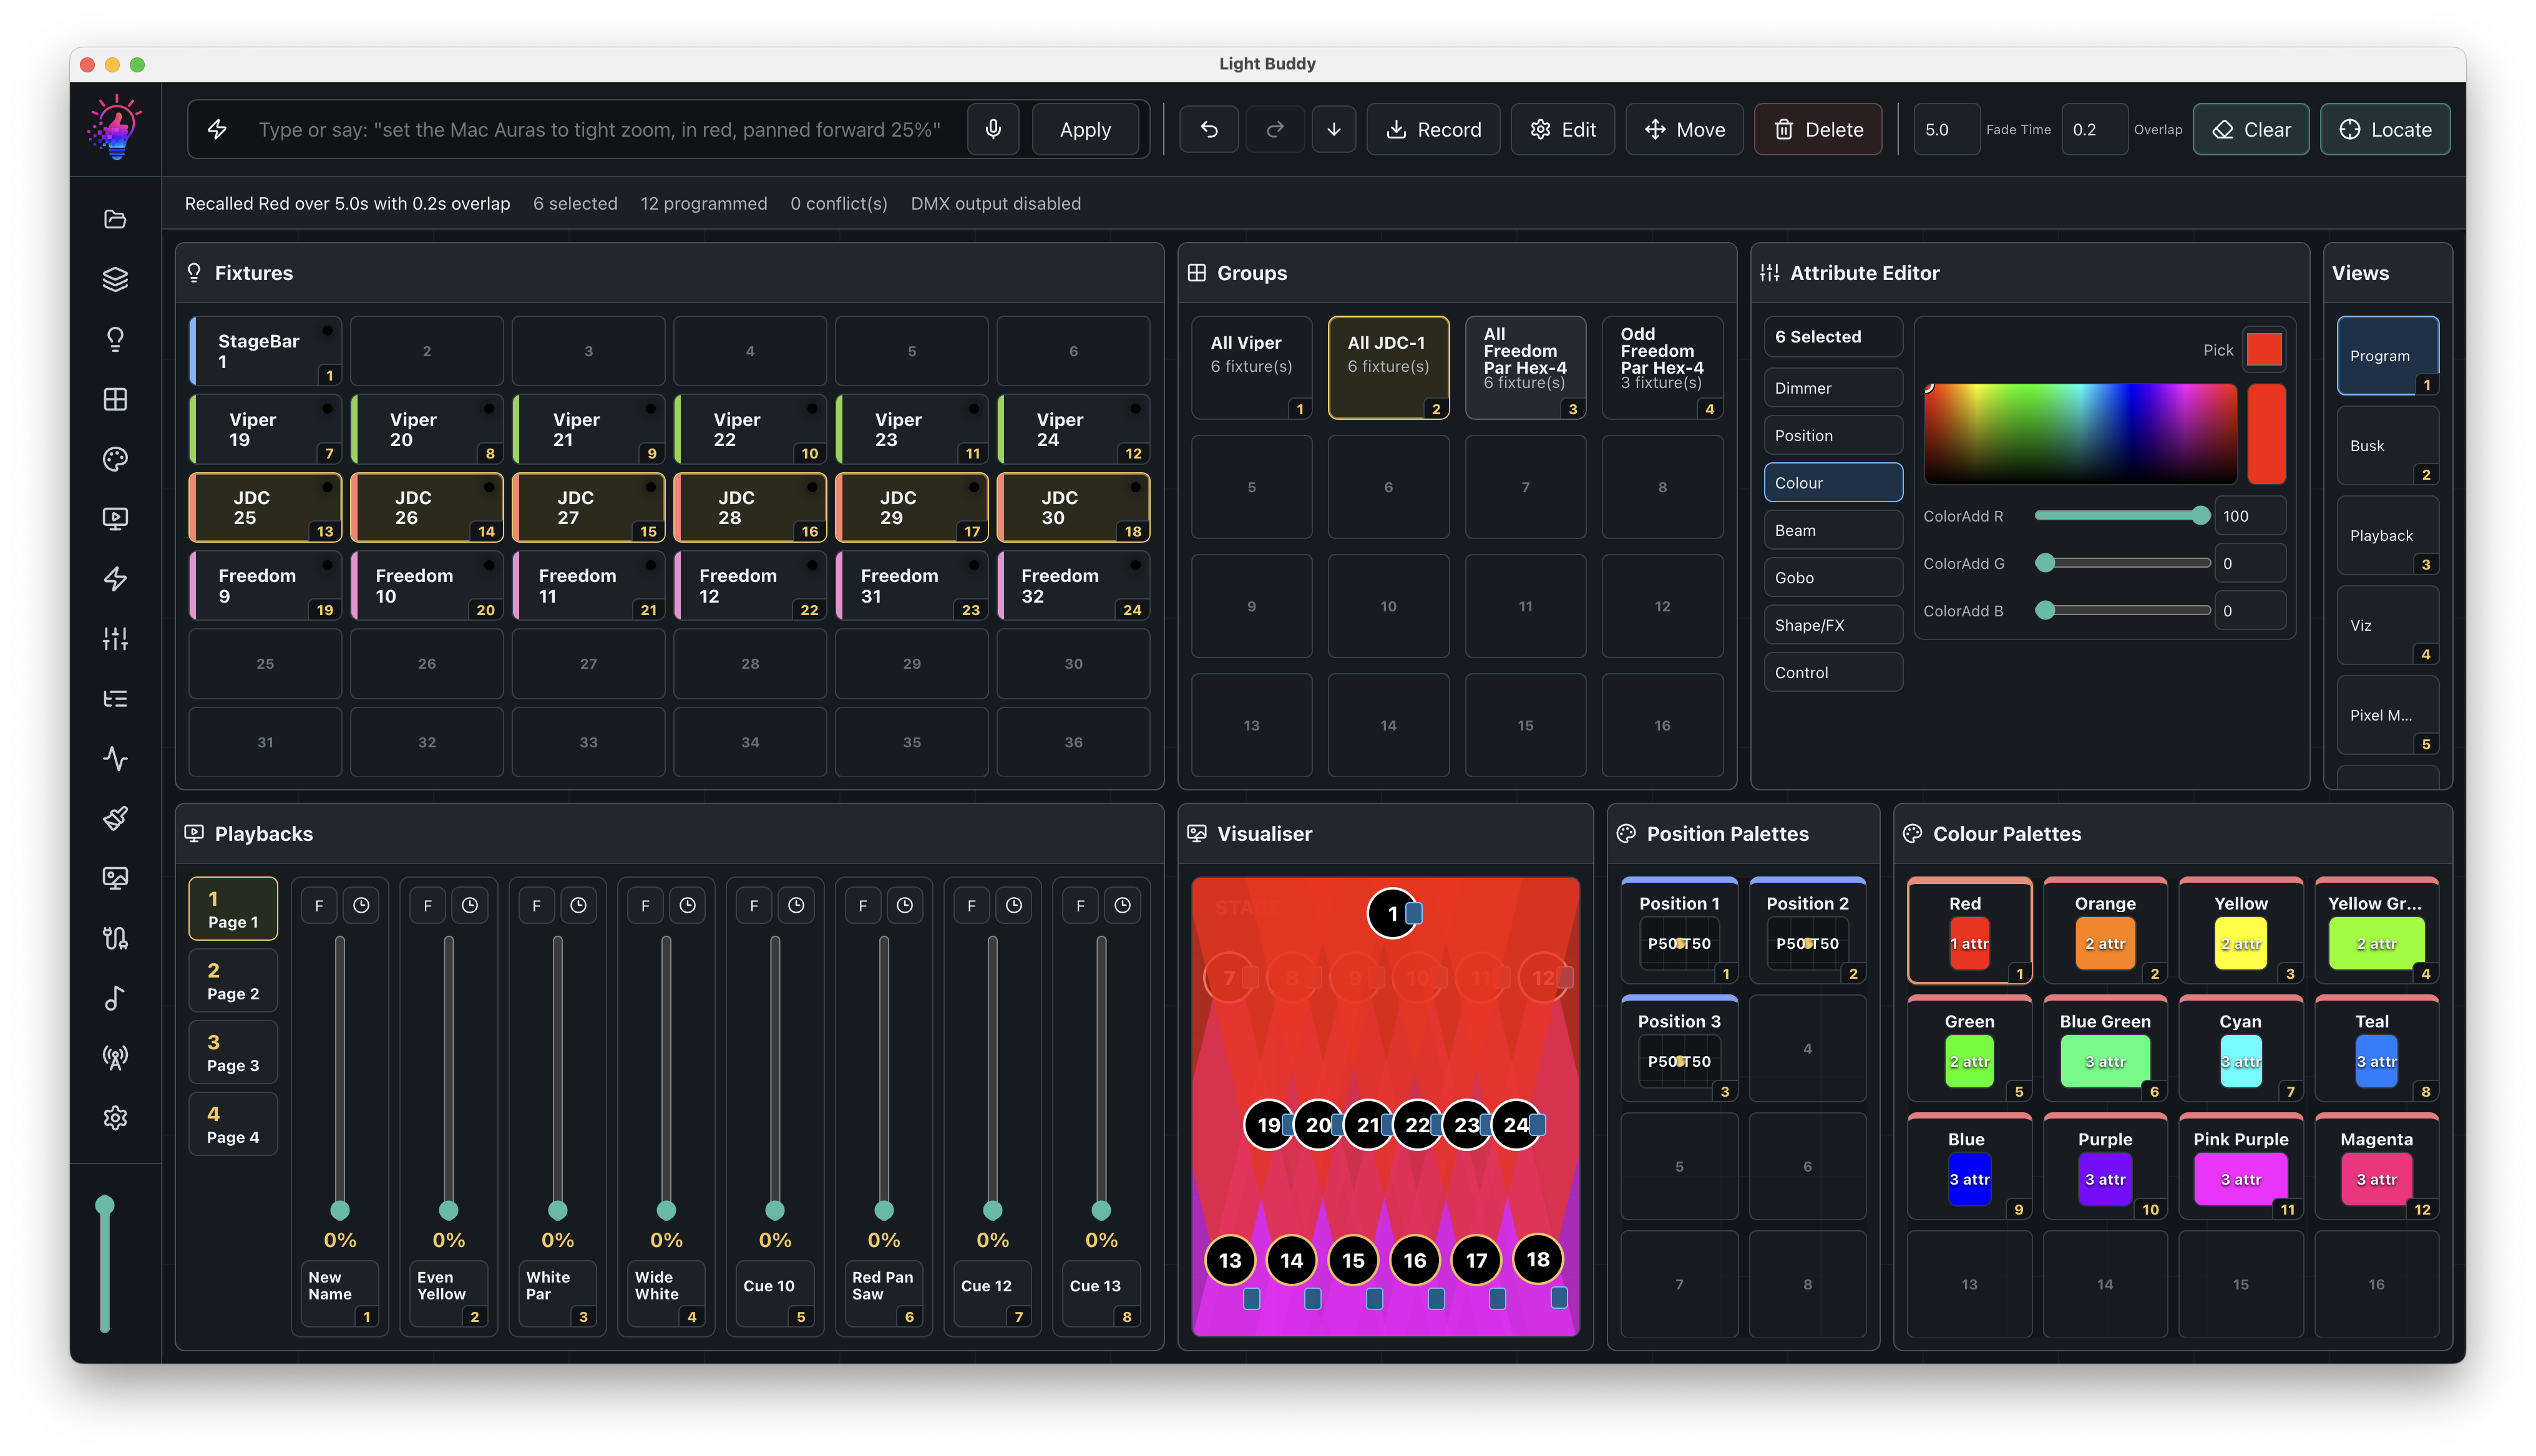Toggle the F button on Red Pan Saw playback
The width and height of the screenshot is (2536, 1456).
(863, 905)
